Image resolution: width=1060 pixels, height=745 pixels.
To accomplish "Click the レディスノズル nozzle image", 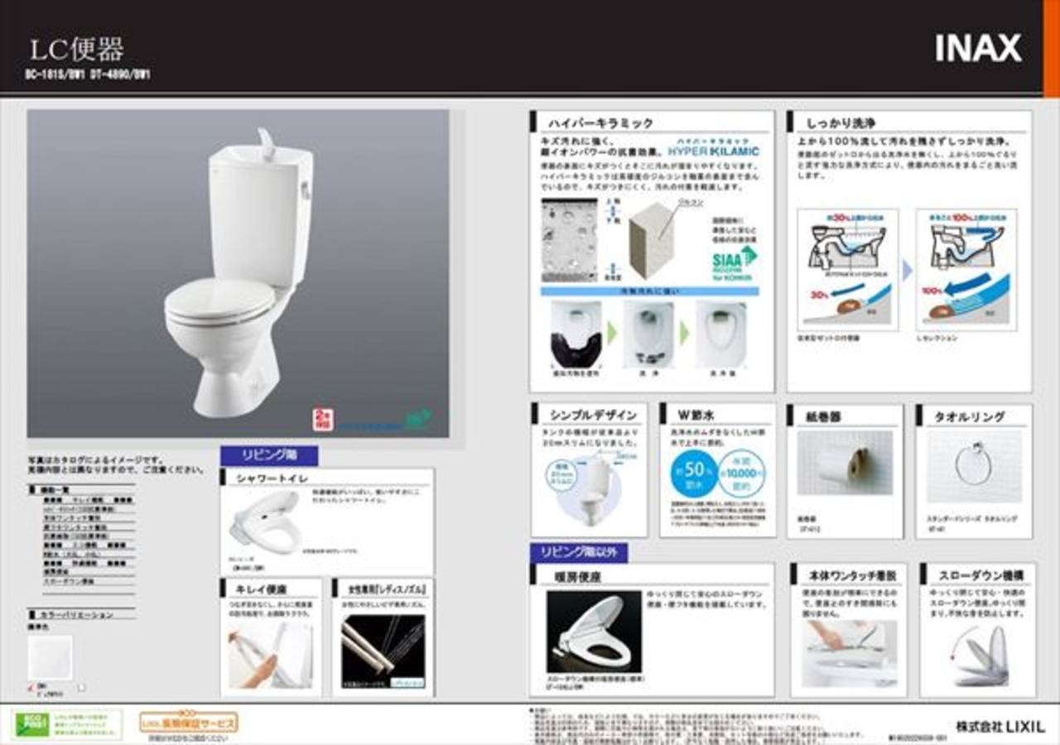I will (383, 650).
